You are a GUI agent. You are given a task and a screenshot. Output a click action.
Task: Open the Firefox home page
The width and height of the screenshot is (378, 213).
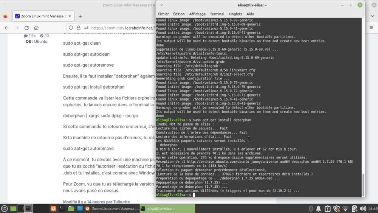click(x=36, y=28)
